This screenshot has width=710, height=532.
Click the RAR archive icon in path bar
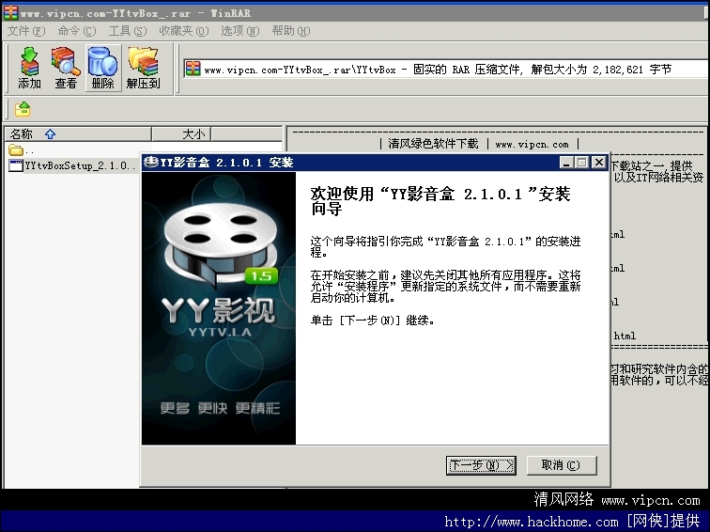coord(193,69)
